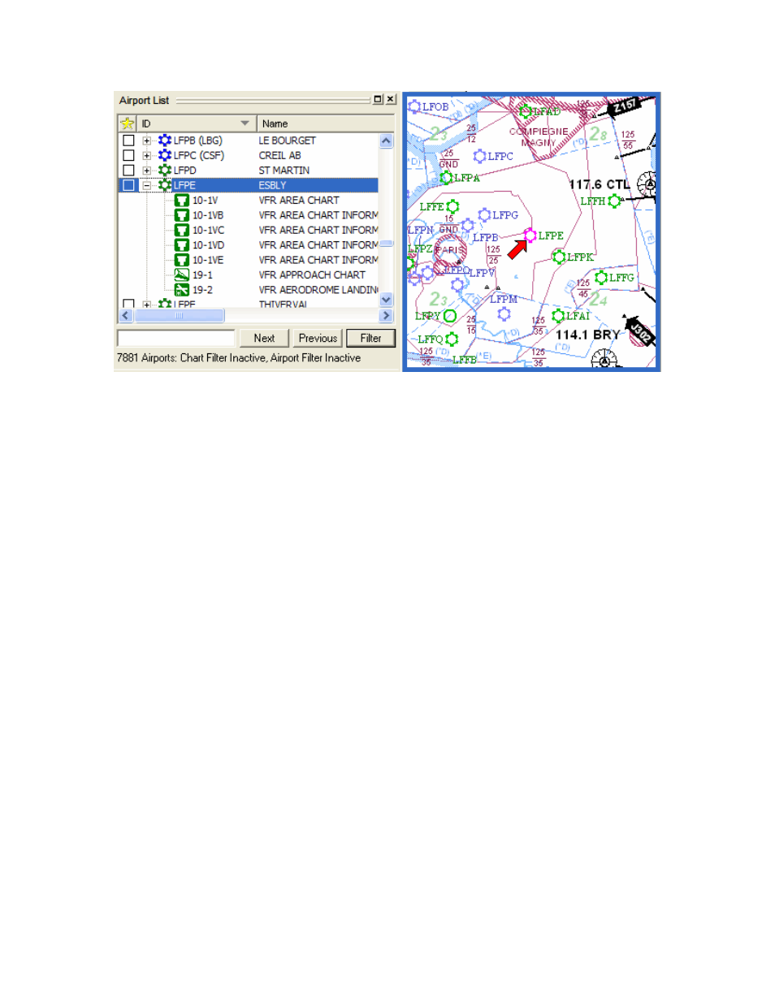Click the Previous button

(x=318, y=338)
